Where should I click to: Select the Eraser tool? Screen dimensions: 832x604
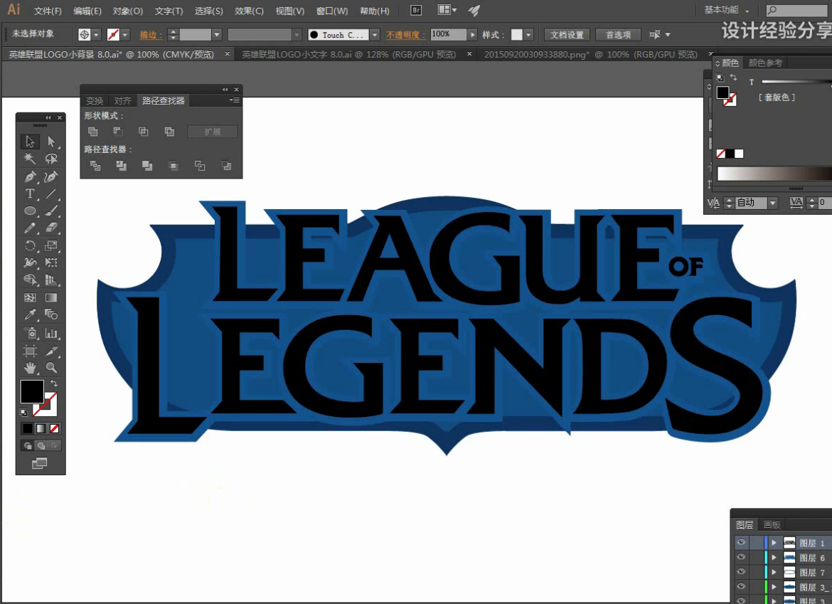click(51, 228)
